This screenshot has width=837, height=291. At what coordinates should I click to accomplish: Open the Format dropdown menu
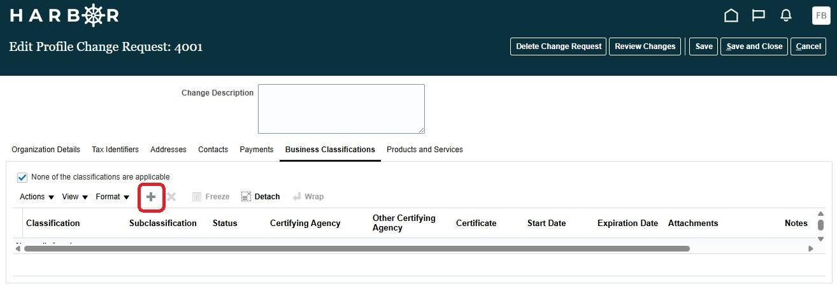point(113,197)
